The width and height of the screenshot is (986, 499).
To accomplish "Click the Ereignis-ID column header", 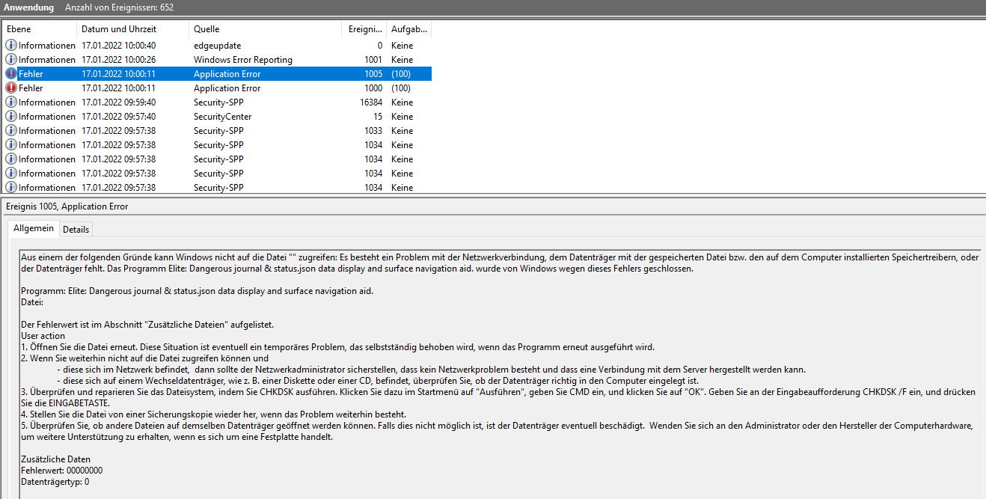I will point(365,29).
